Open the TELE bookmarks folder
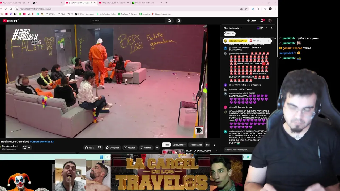Image resolution: width=340 pixels, height=191 pixels. pos(61,14)
